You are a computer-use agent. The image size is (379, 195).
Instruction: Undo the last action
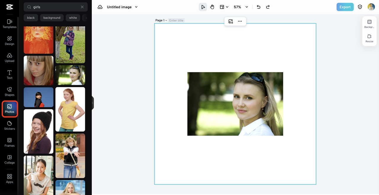(258, 7)
